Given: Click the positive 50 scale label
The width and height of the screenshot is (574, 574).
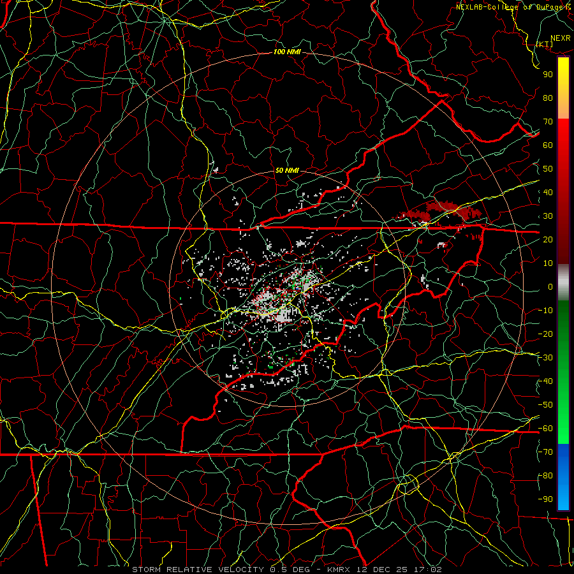Looking at the screenshot, I should 548,169.
